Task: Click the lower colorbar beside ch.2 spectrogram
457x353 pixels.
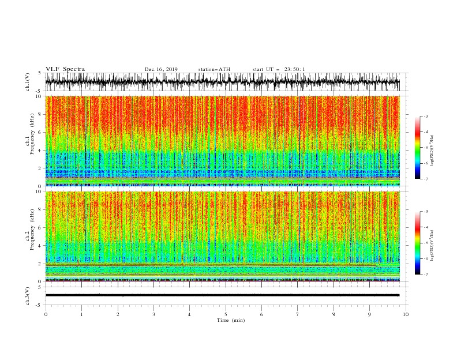Action: 417,243
